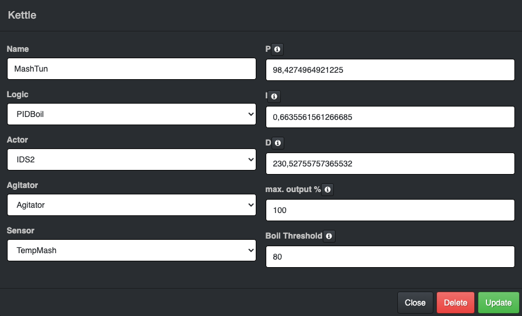Focus the Boil Threshold field showing 80
522x316 pixels.
click(390, 257)
